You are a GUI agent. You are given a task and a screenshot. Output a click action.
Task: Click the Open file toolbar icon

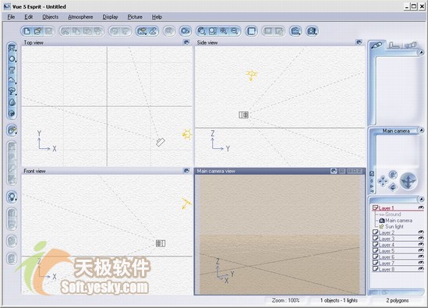[37, 31]
